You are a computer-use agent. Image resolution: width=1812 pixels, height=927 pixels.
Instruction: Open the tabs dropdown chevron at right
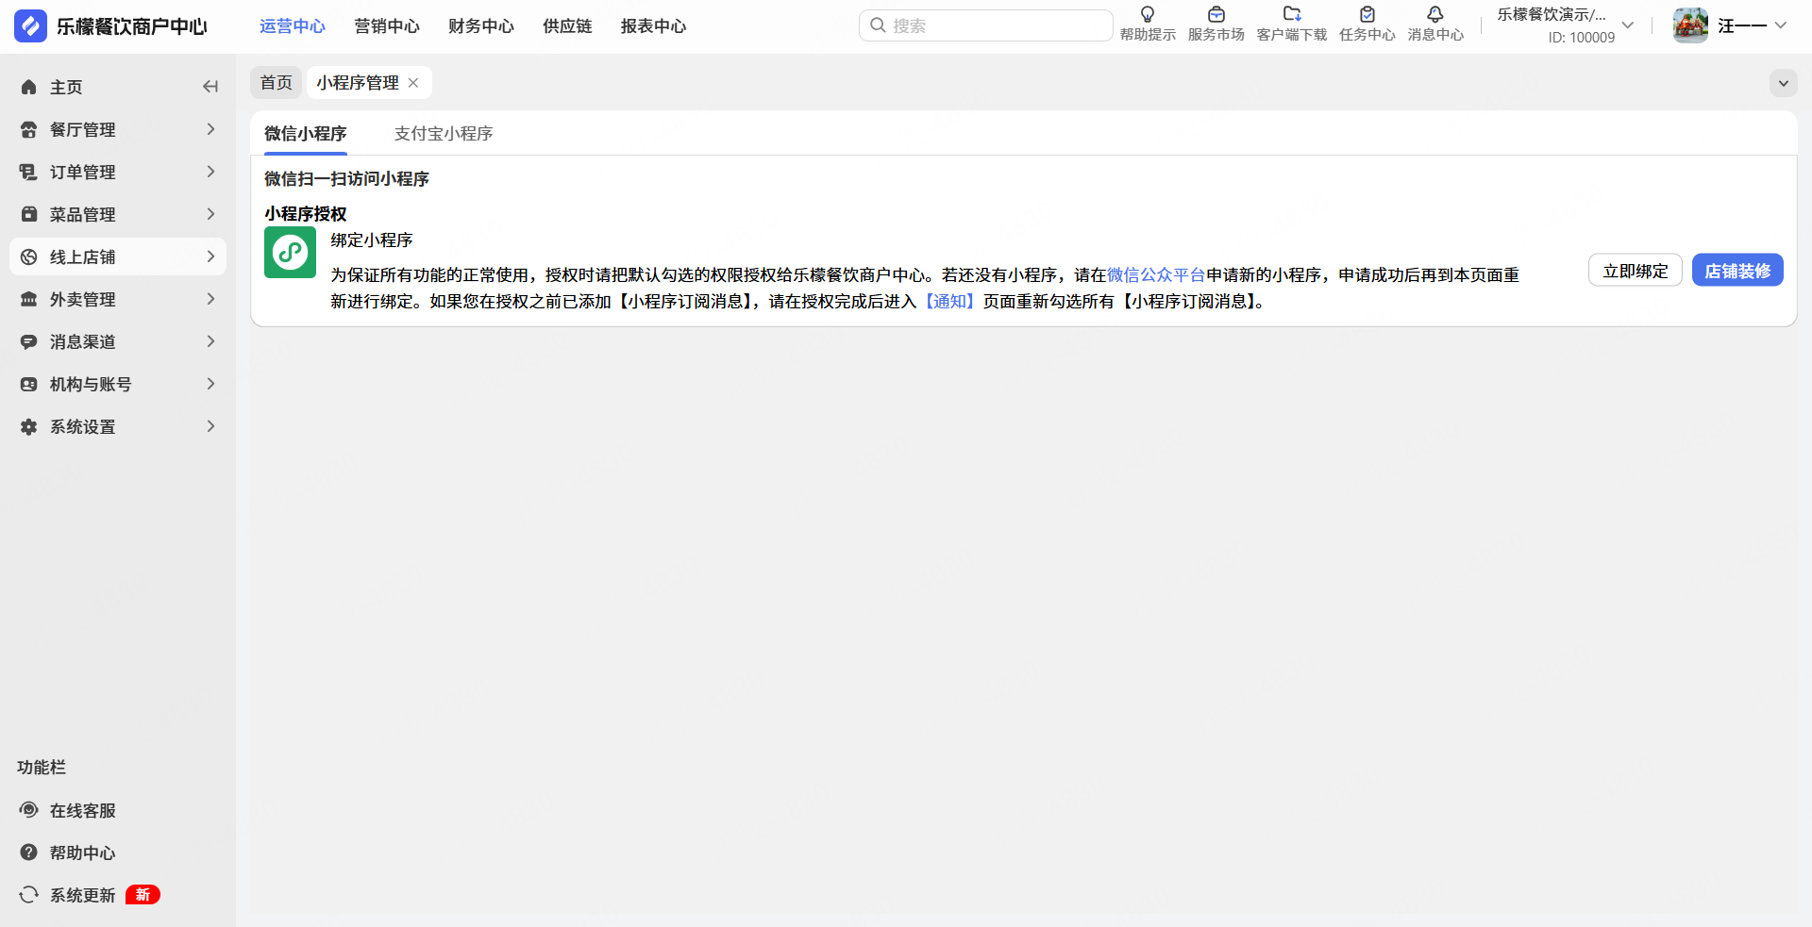point(1783,83)
